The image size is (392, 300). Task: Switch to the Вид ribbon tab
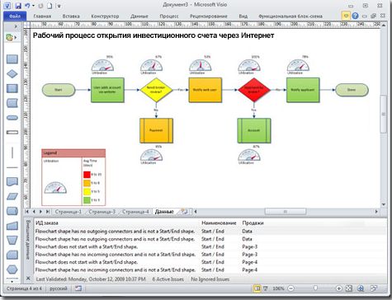[x=243, y=16]
